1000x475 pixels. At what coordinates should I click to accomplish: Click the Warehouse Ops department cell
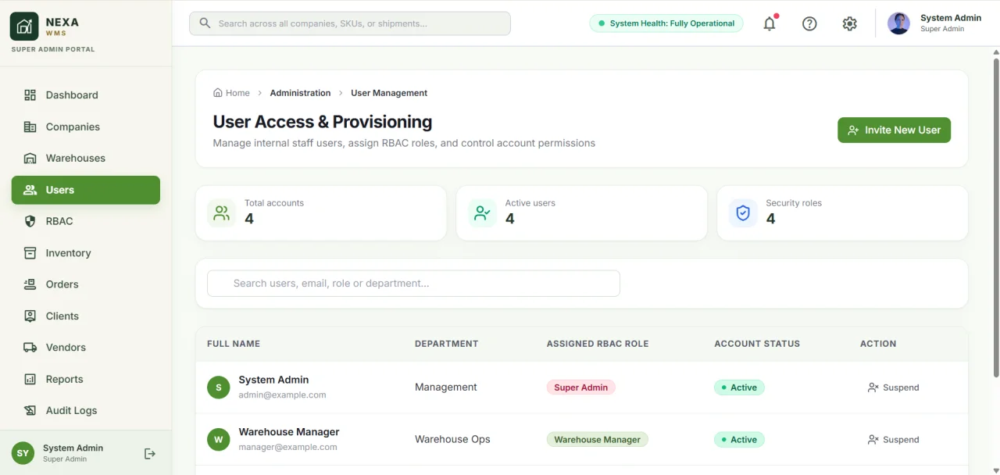(452, 440)
